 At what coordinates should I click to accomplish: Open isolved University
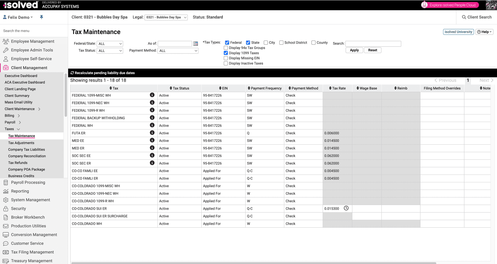(458, 32)
